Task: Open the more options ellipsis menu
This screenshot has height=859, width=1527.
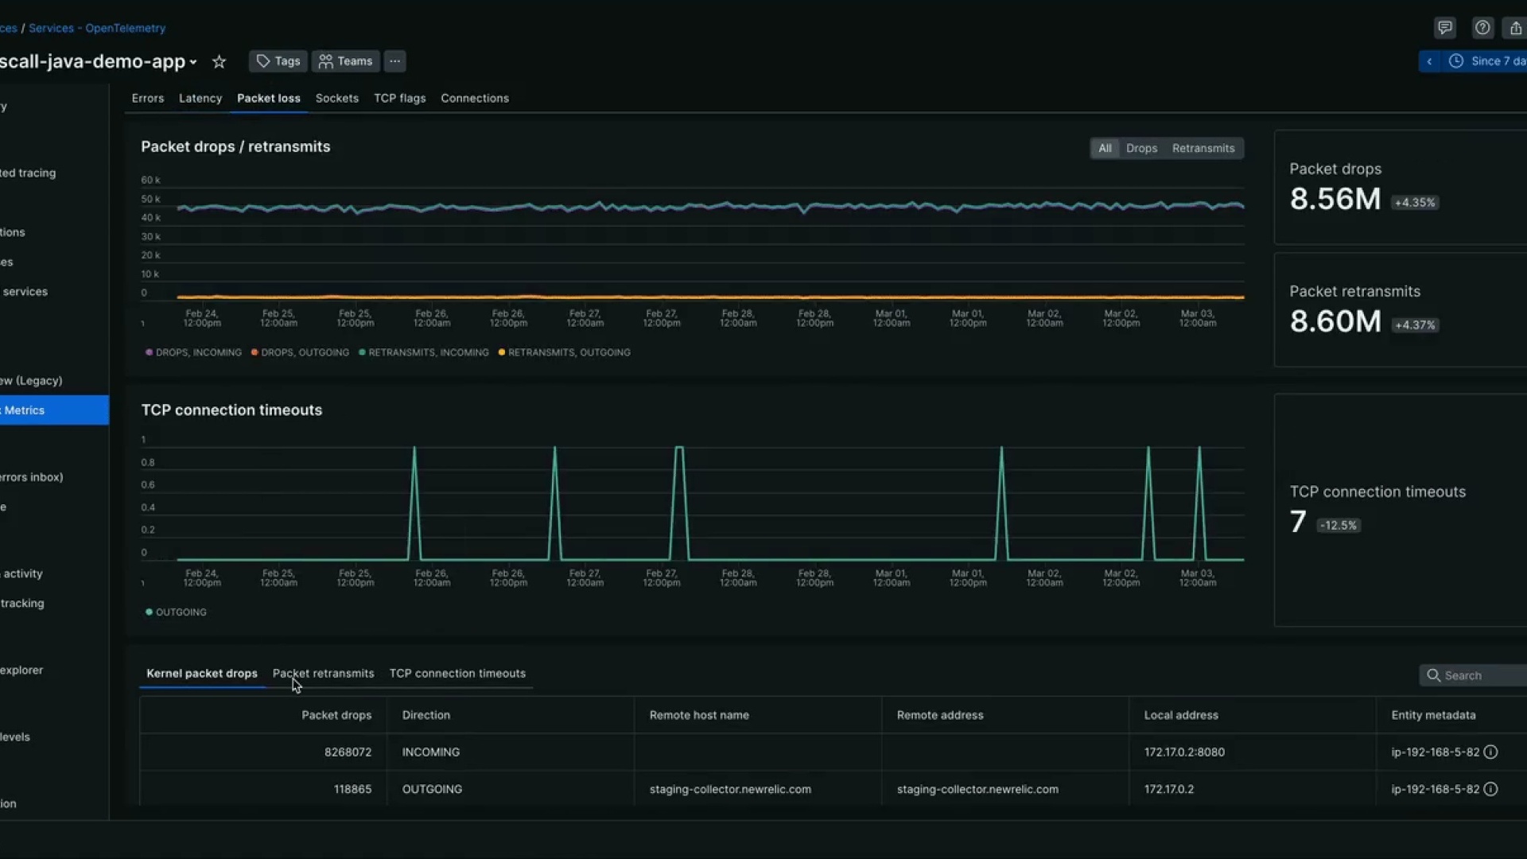Action: 394,61
